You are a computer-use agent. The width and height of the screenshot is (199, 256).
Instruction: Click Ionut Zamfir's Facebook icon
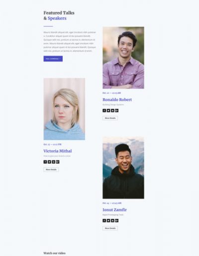(x=104, y=221)
